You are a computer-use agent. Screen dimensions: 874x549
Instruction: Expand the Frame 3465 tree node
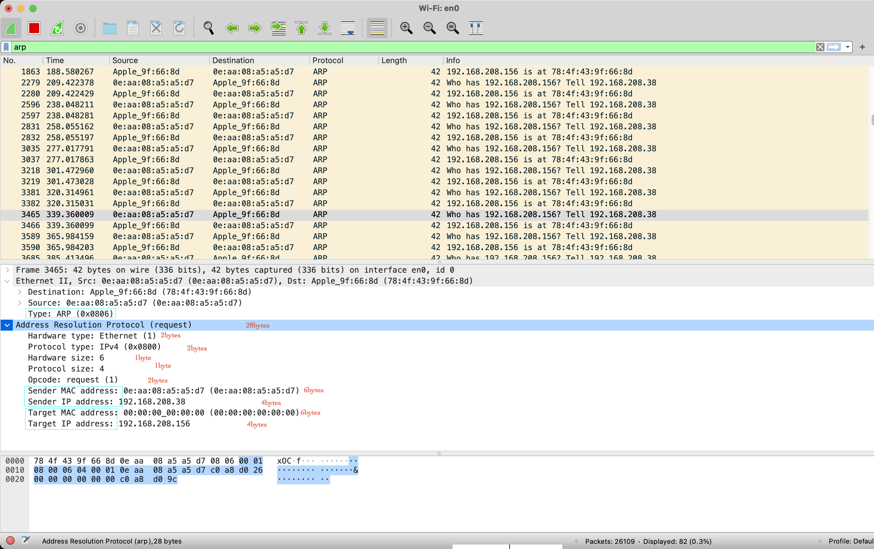click(7, 270)
